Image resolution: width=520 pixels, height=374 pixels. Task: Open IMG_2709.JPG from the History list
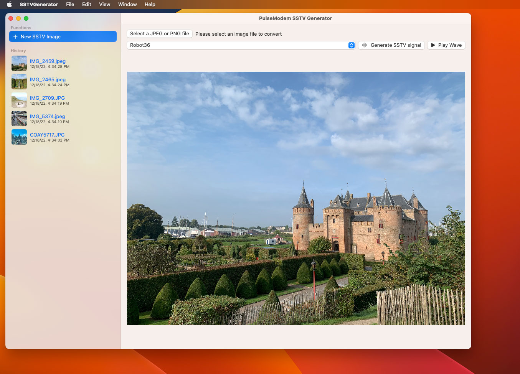(x=48, y=98)
